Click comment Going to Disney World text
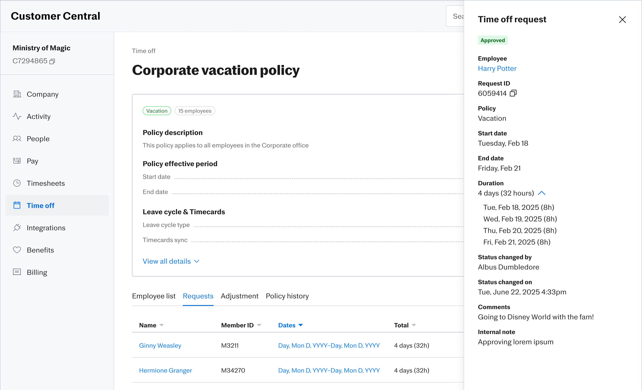Viewport: 642px width, 390px height. click(536, 317)
